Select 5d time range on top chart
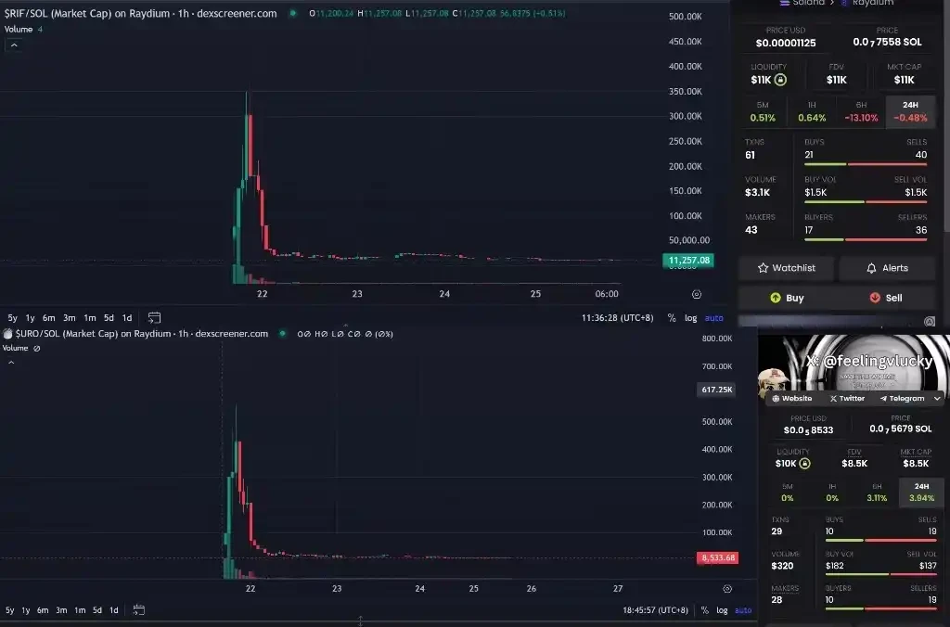The image size is (950, 627). tap(109, 318)
